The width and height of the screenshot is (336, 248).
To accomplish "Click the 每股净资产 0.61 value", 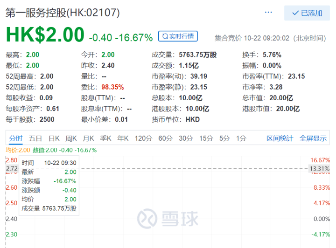I will tap(52, 109).
